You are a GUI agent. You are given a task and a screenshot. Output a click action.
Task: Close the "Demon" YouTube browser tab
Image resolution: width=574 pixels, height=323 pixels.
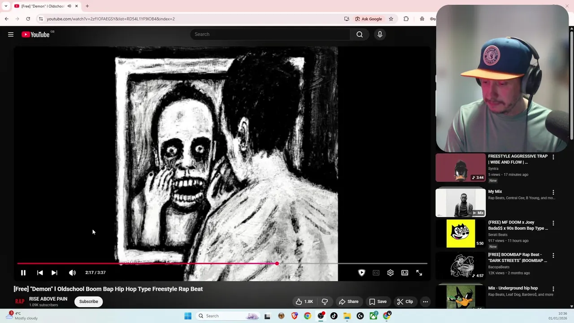[x=76, y=6]
